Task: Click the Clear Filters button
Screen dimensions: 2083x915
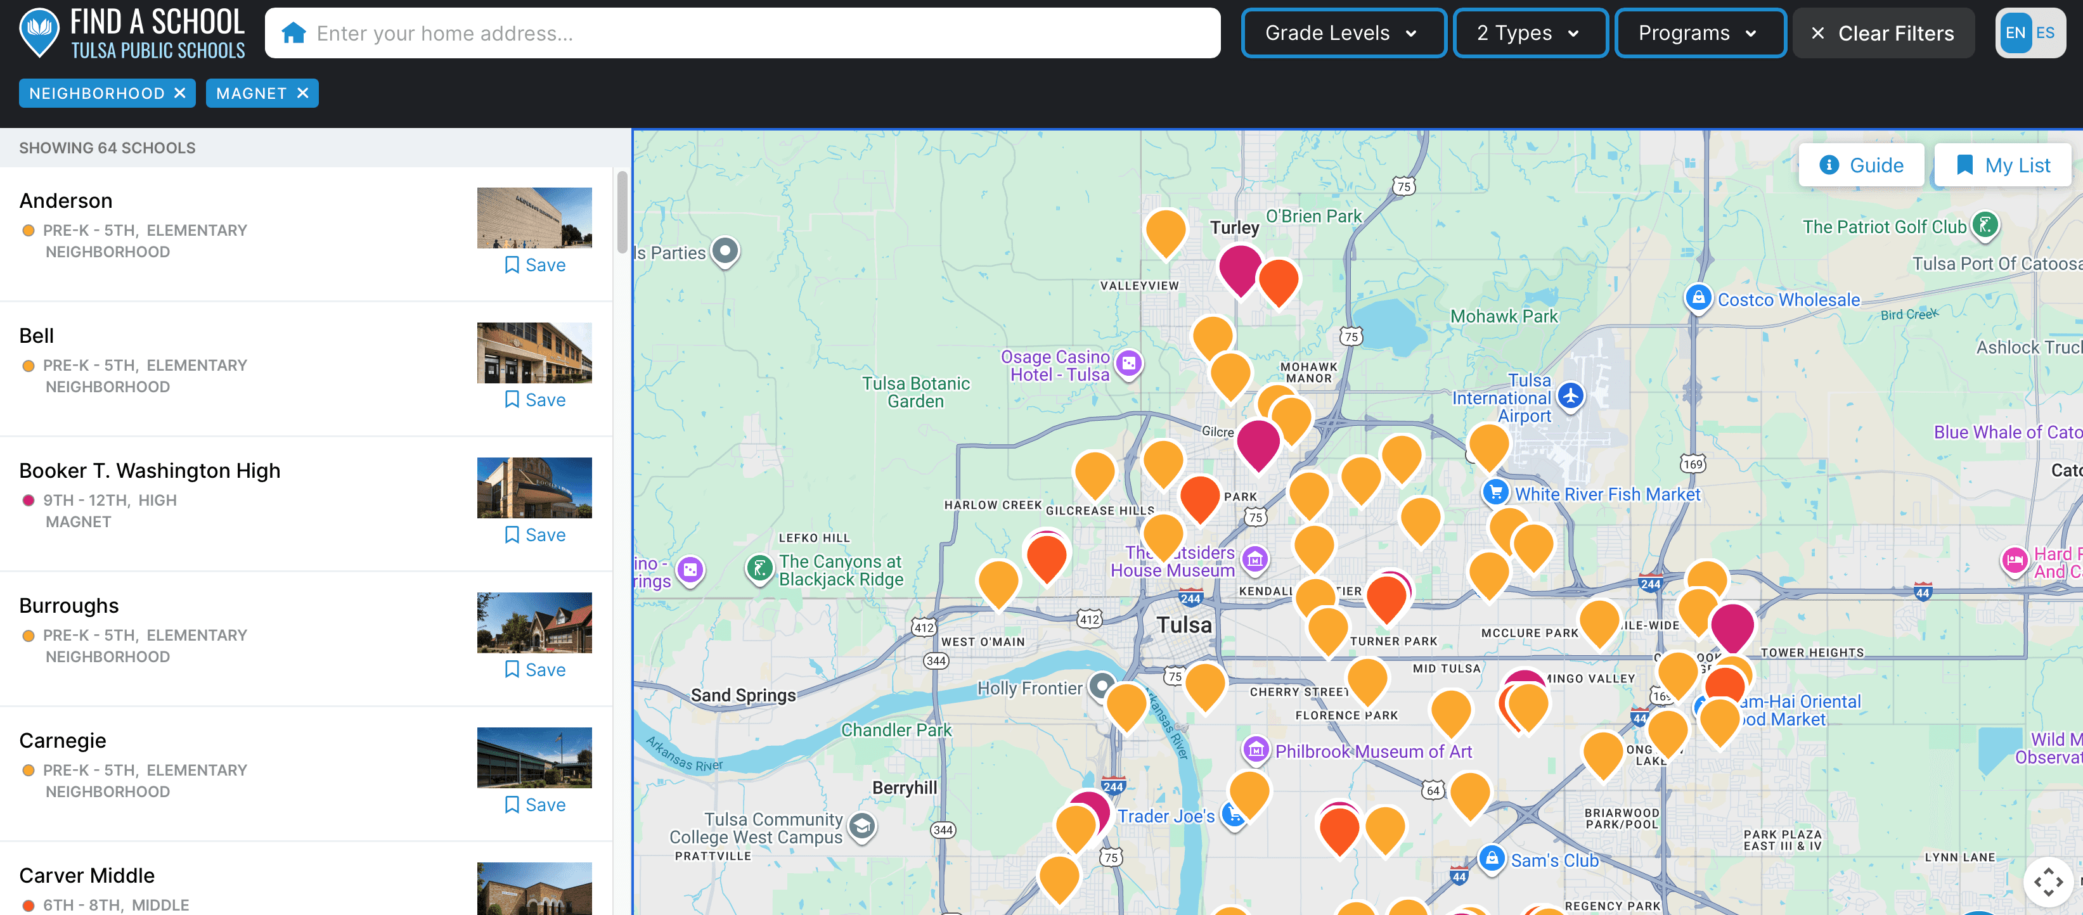Action: tap(1883, 33)
